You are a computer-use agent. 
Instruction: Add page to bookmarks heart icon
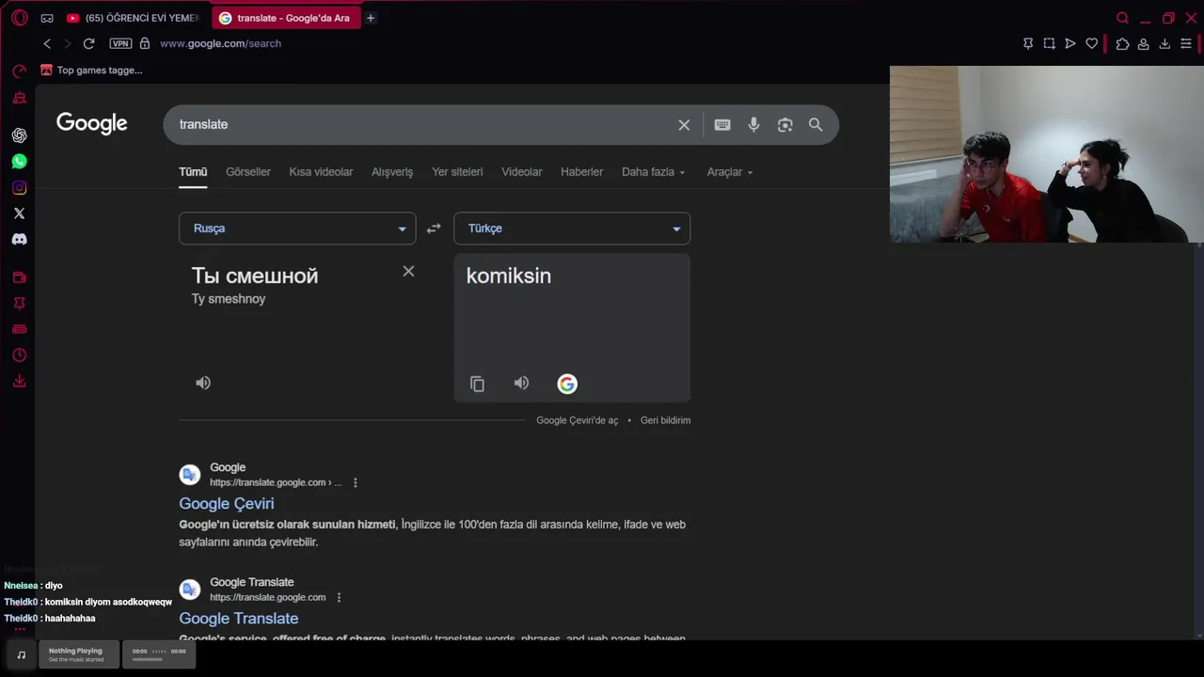(x=1091, y=43)
